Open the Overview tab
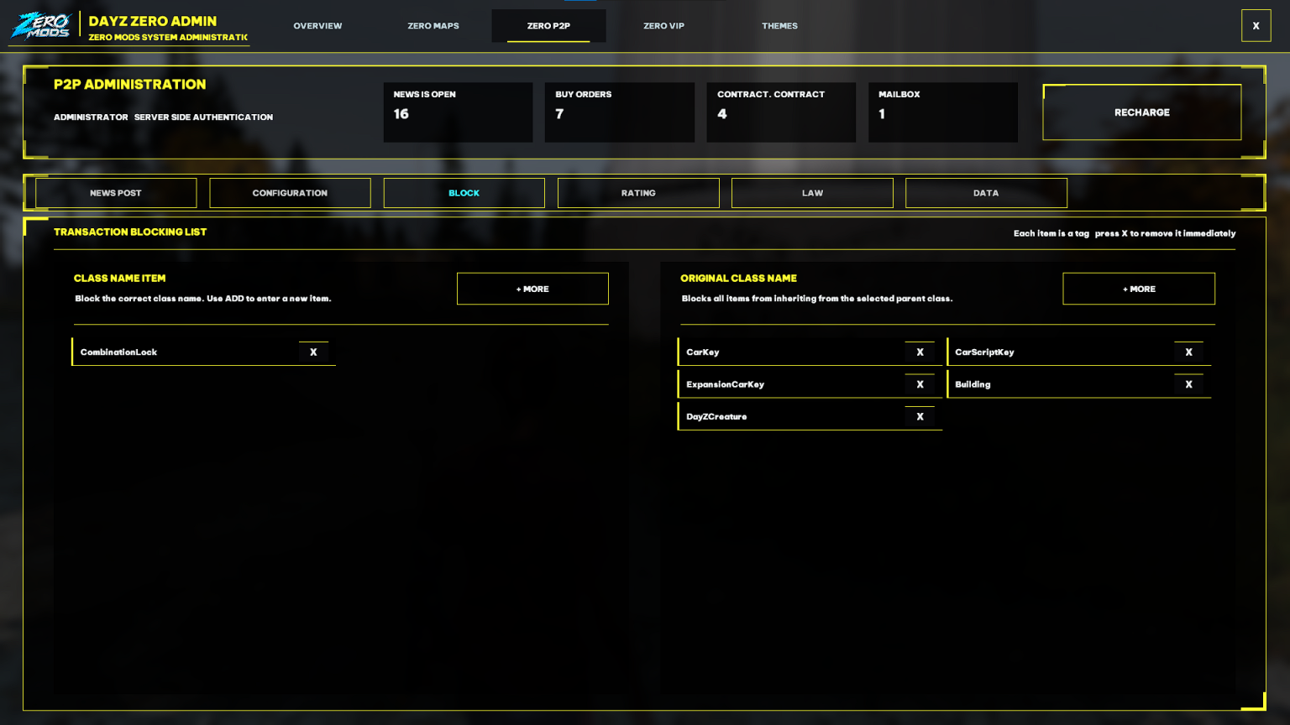The image size is (1290, 725). point(317,26)
